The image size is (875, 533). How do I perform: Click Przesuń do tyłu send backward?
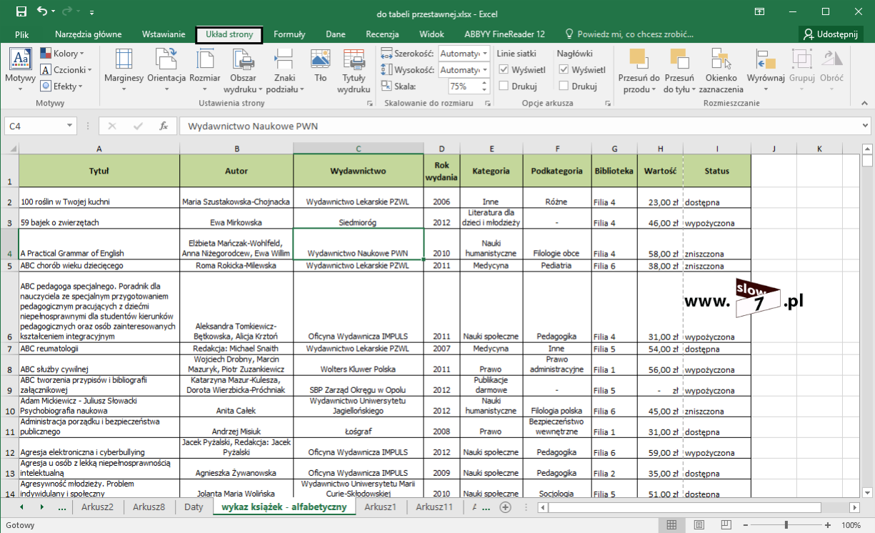(679, 69)
